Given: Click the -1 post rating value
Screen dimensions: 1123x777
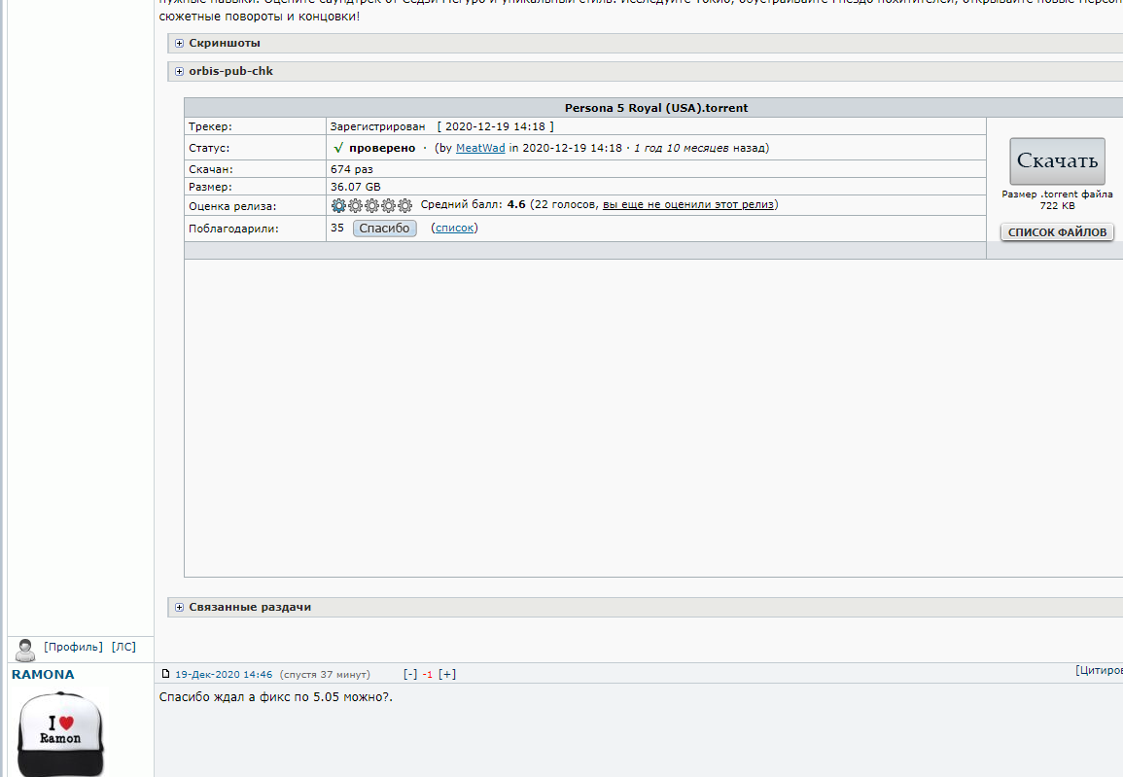Looking at the screenshot, I should (x=428, y=675).
